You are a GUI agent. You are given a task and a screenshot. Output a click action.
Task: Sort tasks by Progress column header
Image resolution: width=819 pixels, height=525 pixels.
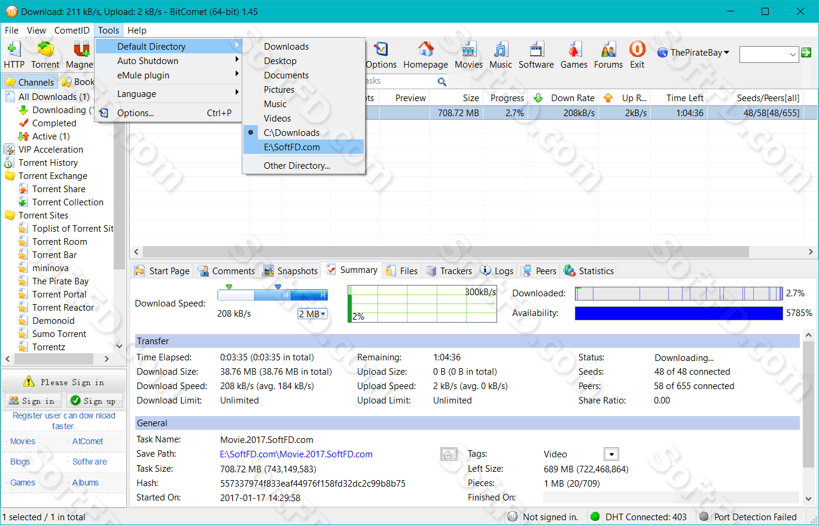507,98
